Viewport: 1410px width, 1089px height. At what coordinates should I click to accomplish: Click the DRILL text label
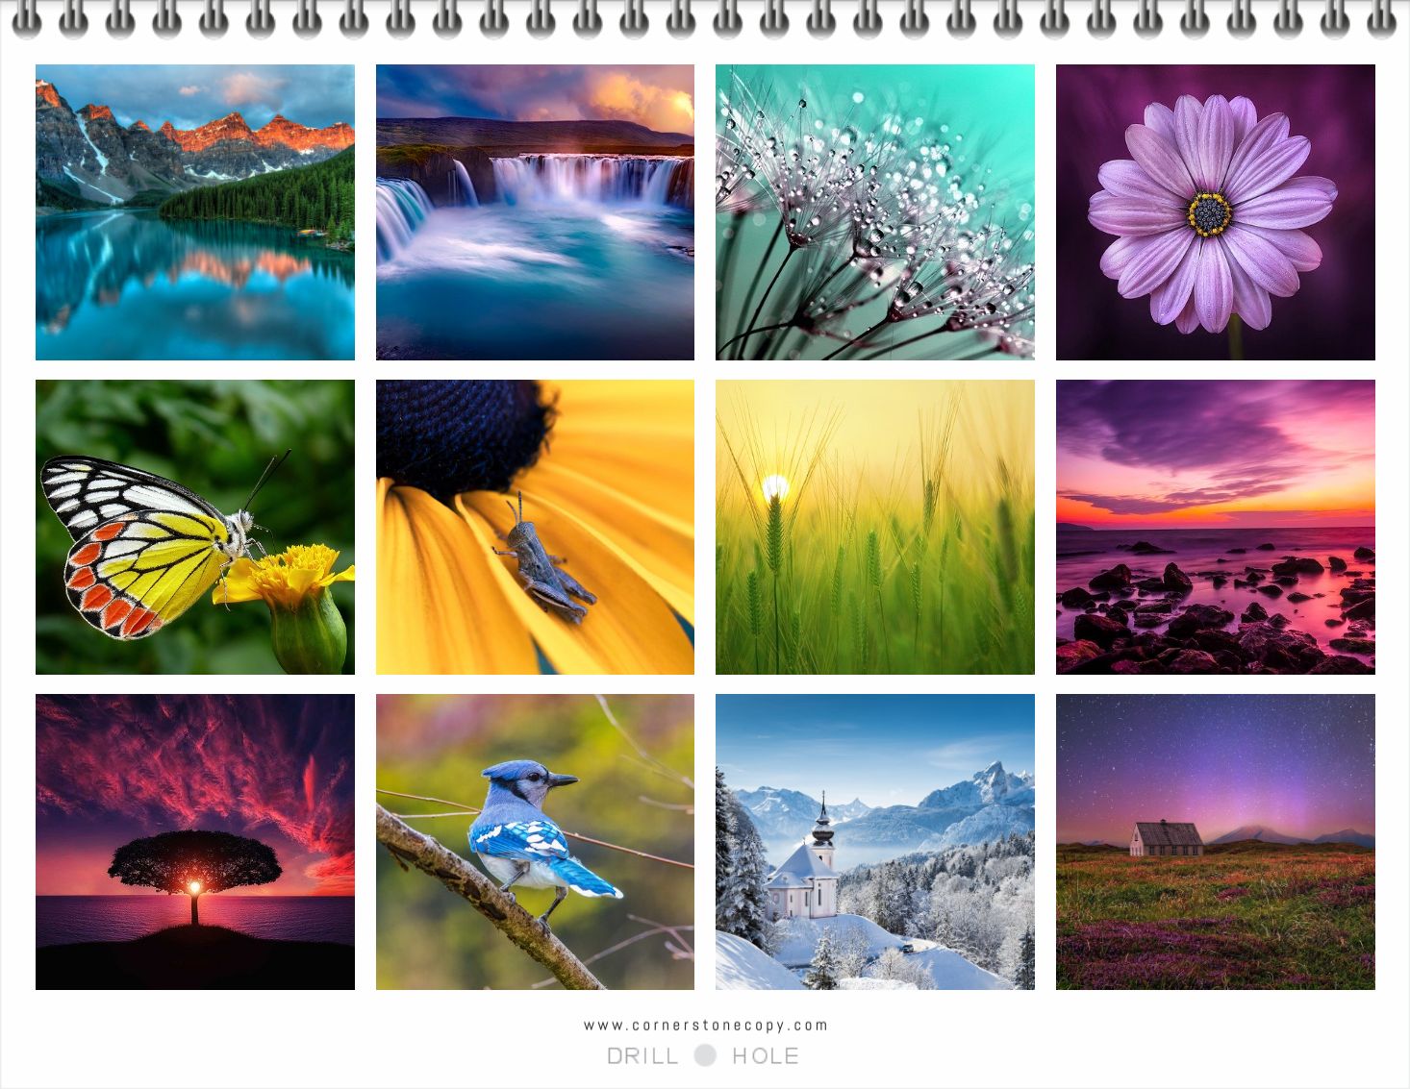(x=642, y=1056)
